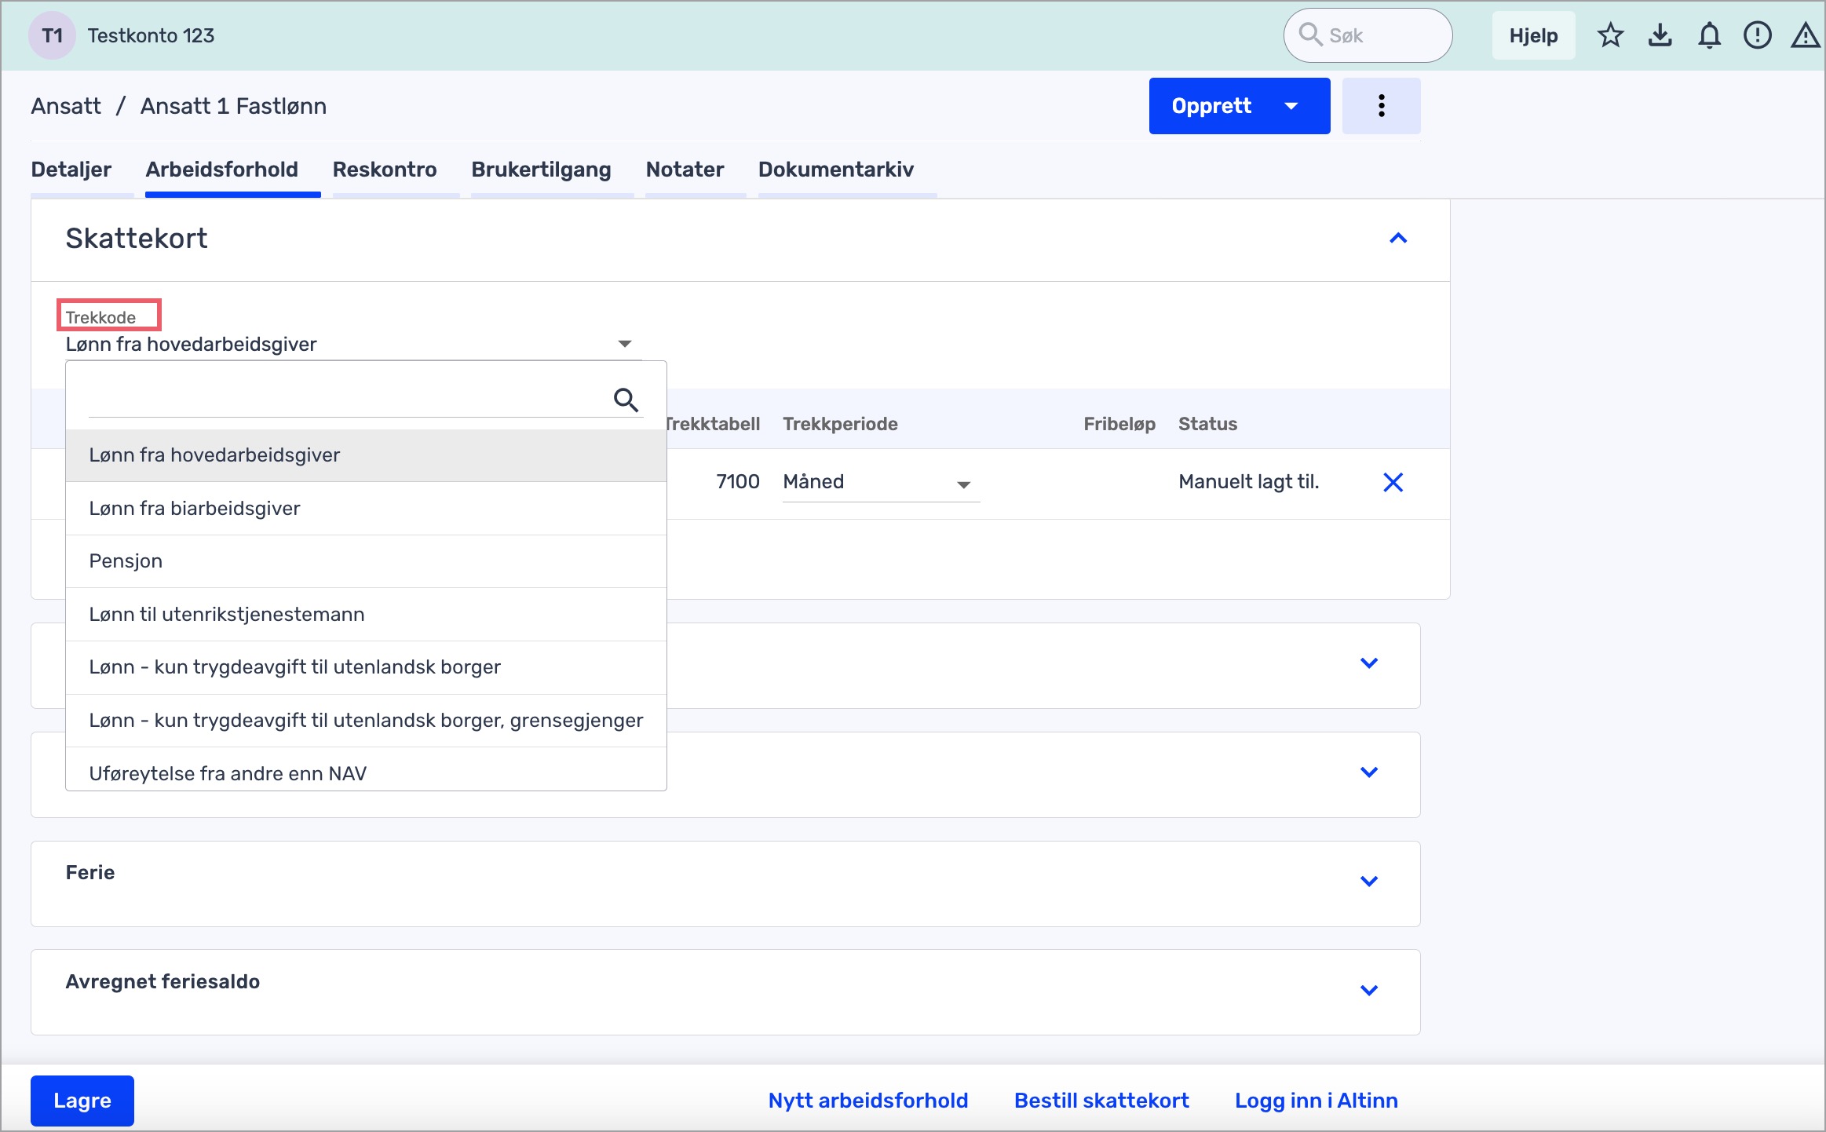Expand the collapsed section above Ferie

[x=1369, y=772]
